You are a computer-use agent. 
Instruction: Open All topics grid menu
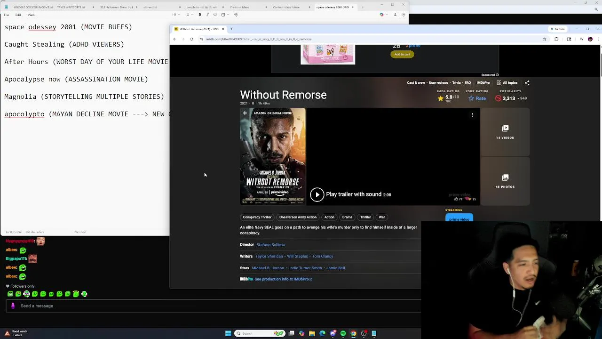pos(507,83)
